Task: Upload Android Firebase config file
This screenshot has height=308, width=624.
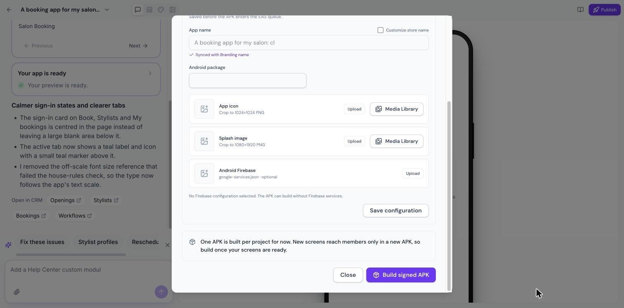Action: click(413, 173)
